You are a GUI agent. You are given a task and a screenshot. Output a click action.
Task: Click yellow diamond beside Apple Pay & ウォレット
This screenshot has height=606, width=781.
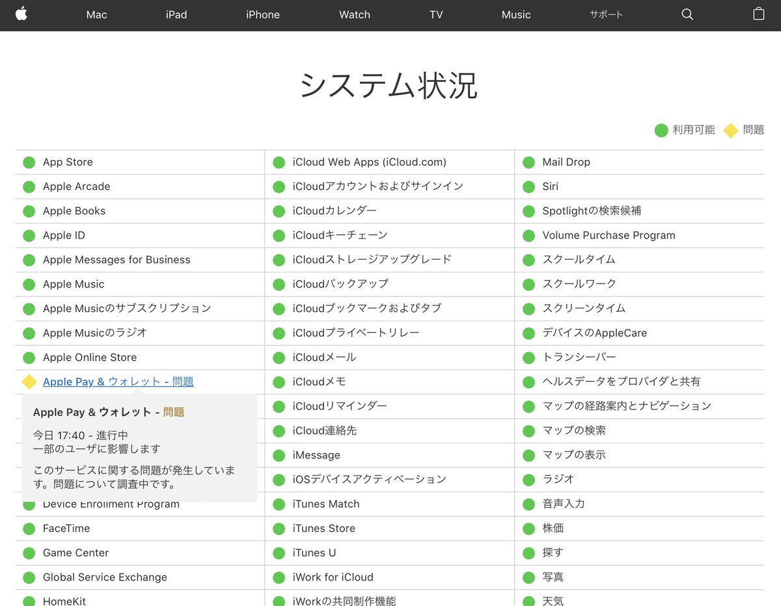(x=29, y=382)
